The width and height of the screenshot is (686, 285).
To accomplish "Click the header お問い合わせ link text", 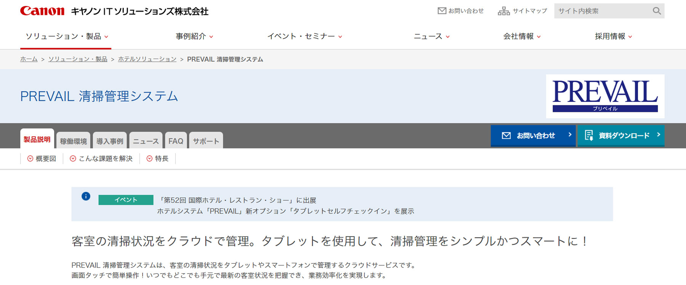I will (466, 11).
